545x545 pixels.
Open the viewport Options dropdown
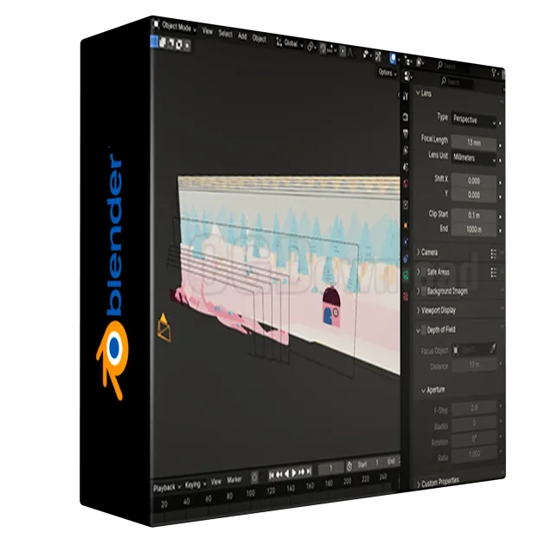[x=388, y=73]
